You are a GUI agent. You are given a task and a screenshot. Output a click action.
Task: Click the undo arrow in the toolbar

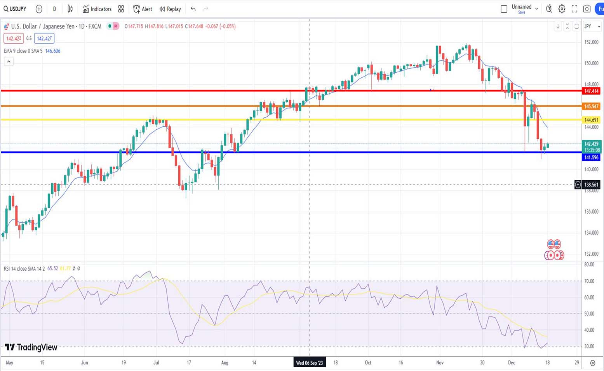[x=193, y=9]
